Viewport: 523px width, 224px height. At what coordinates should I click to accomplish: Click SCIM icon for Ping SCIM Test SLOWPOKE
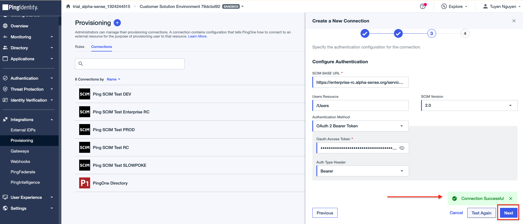point(85,165)
